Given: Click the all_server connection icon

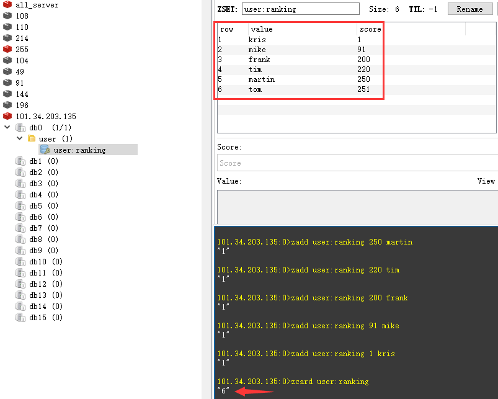Looking at the screenshot, I should pyautogui.click(x=7, y=5).
